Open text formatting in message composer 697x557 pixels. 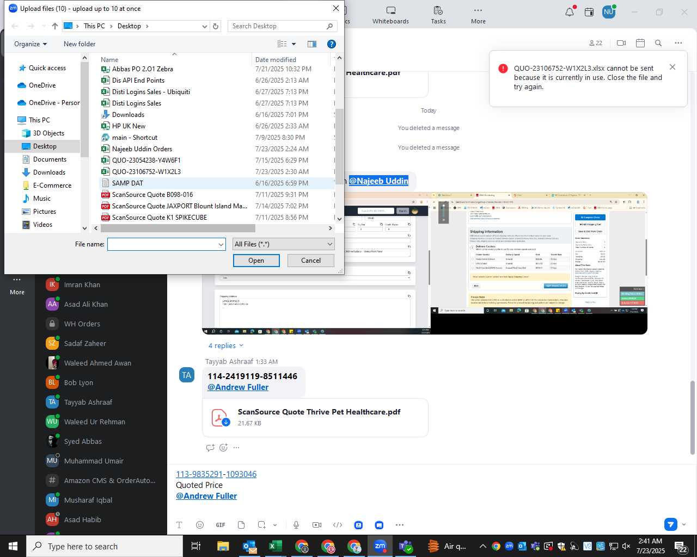pos(179,525)
